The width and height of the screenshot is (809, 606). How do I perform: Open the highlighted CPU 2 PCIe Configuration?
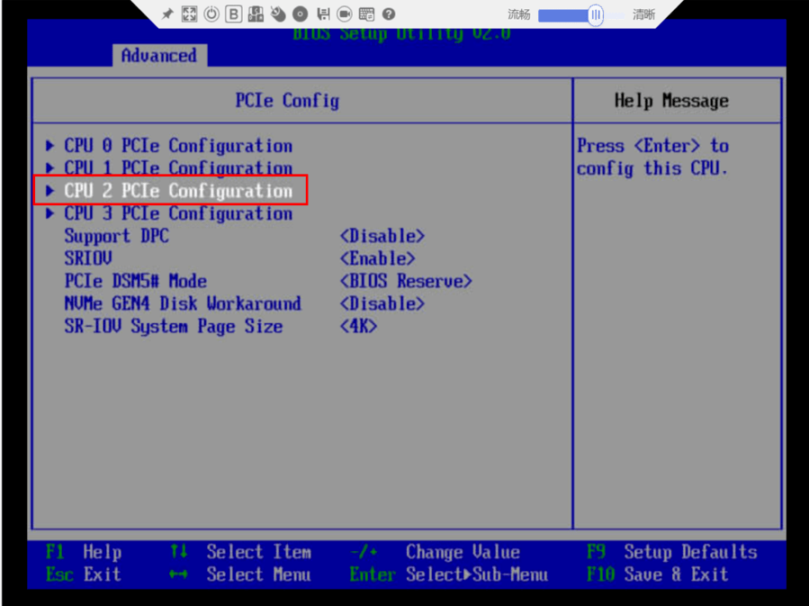[x=170, y=191]
